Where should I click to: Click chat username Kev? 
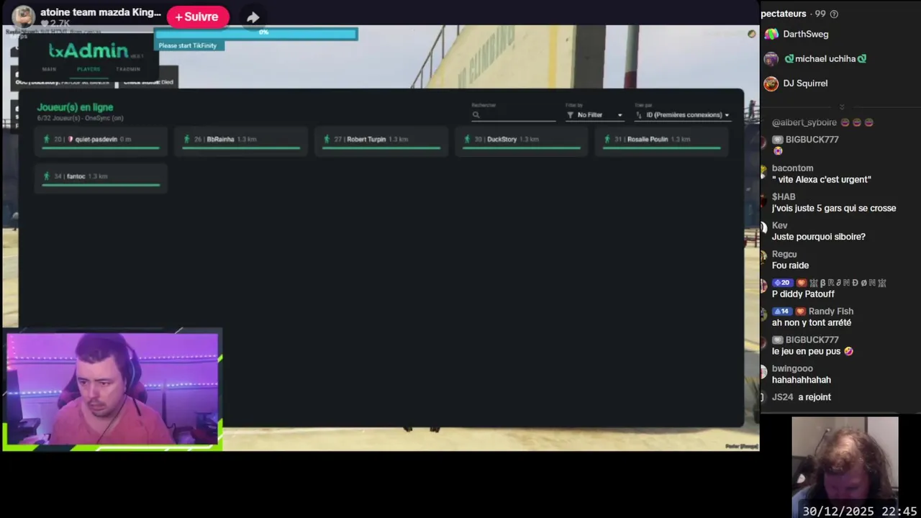(x=779, y=226)
